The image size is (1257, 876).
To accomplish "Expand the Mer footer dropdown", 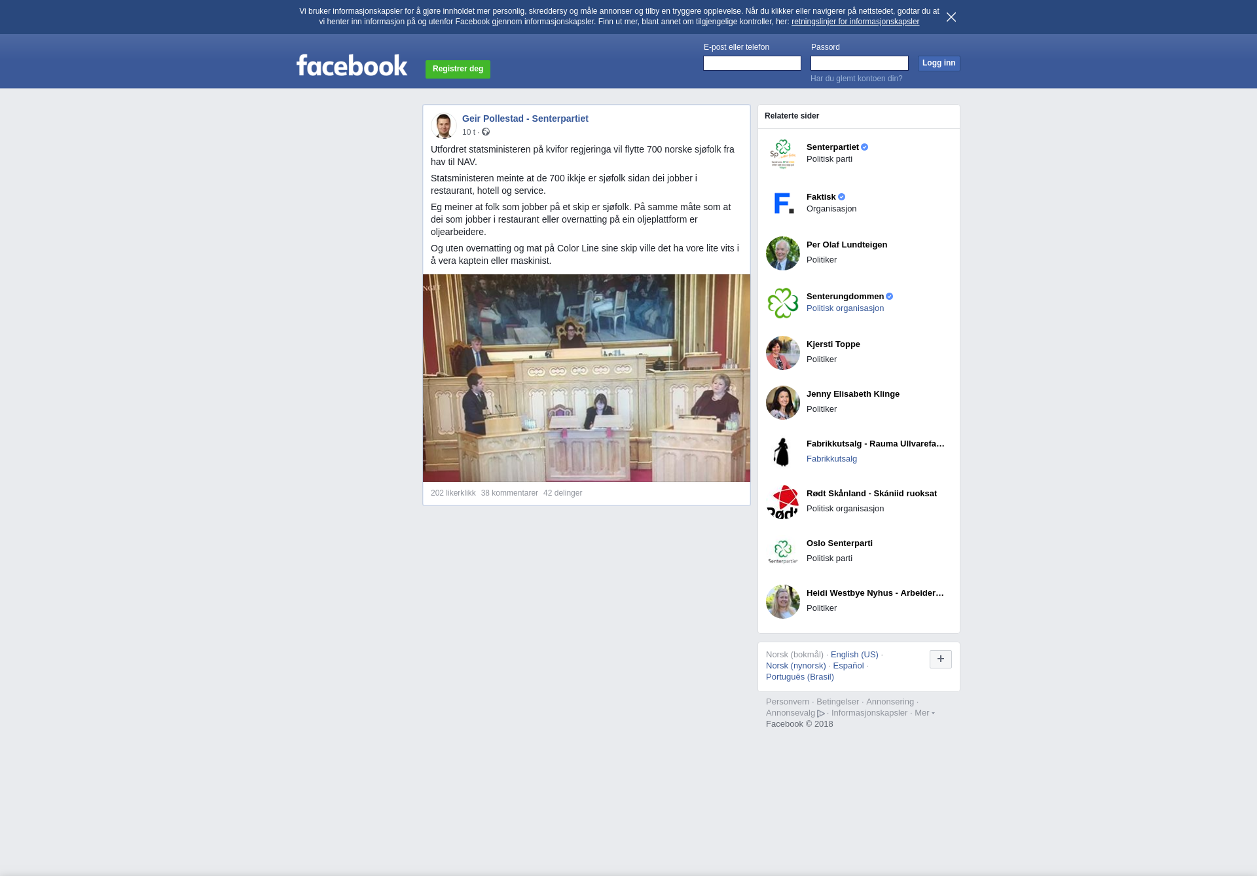I will point(924,713).
